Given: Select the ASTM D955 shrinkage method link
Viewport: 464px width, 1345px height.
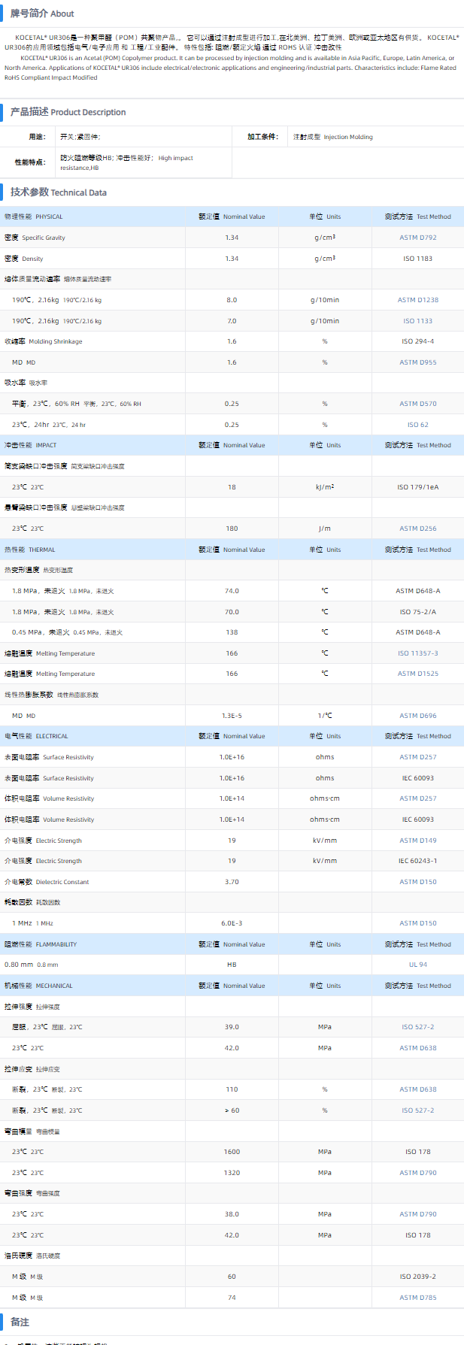Looking at the screenshot, I should [x=417, y=362].
